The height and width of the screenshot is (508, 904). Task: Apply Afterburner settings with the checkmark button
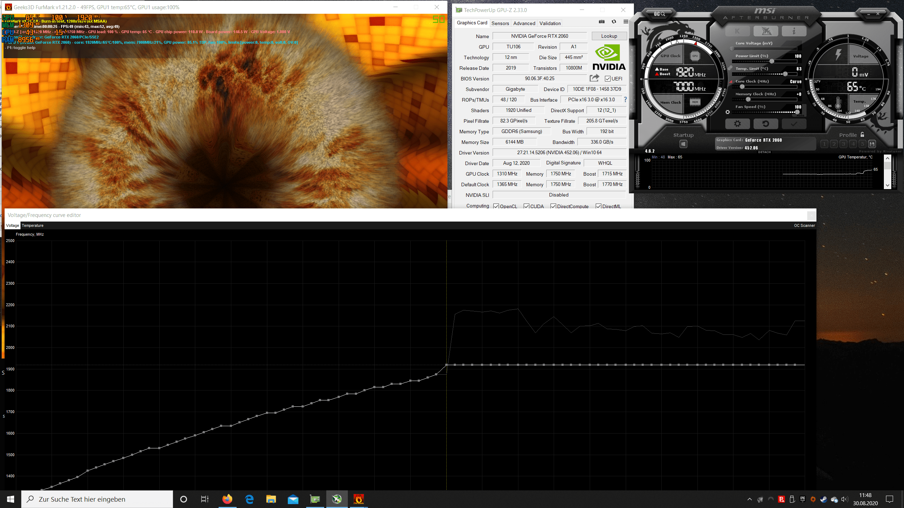(x=794, y=124)
